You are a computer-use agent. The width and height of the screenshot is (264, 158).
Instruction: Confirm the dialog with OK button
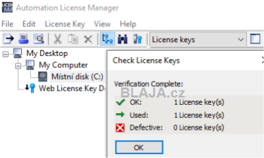[139, 147]
